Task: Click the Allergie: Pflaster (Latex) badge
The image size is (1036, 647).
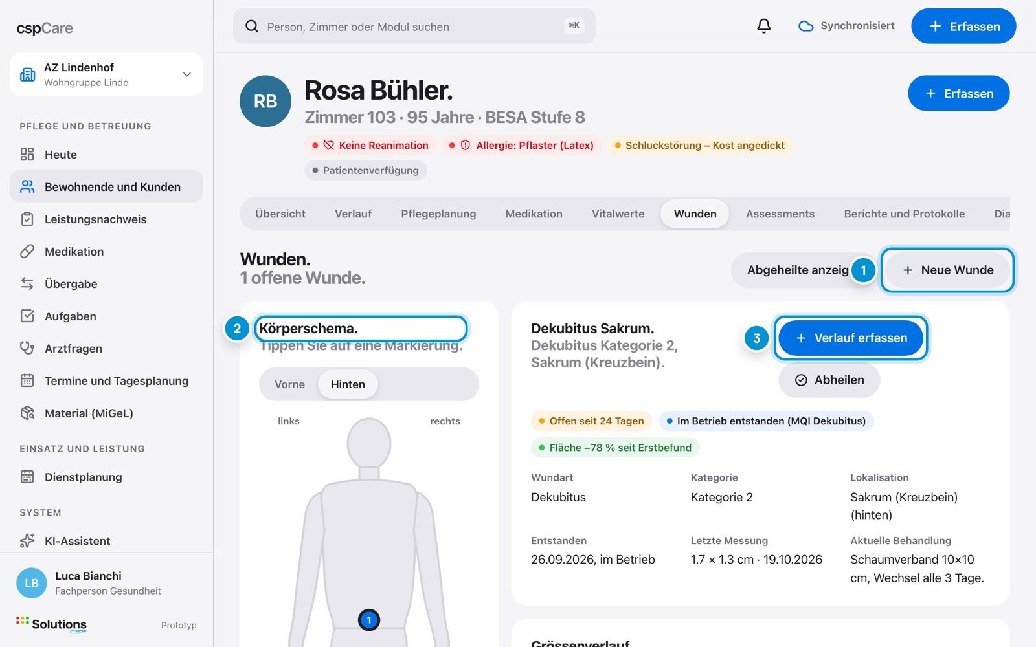Action: (521, 145)
